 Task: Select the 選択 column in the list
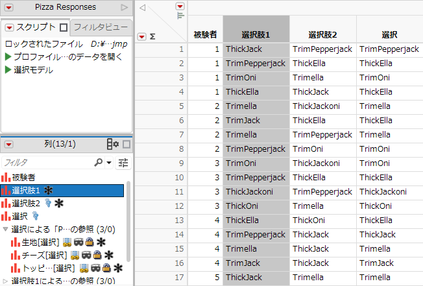(x=19, y=216)
